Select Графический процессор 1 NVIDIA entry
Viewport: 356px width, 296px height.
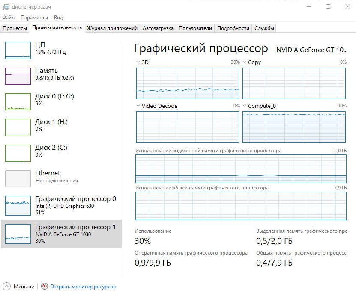(61, 234)
